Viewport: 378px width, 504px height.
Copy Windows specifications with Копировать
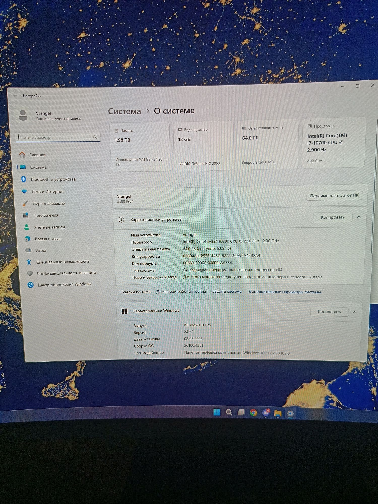[329, 312]
